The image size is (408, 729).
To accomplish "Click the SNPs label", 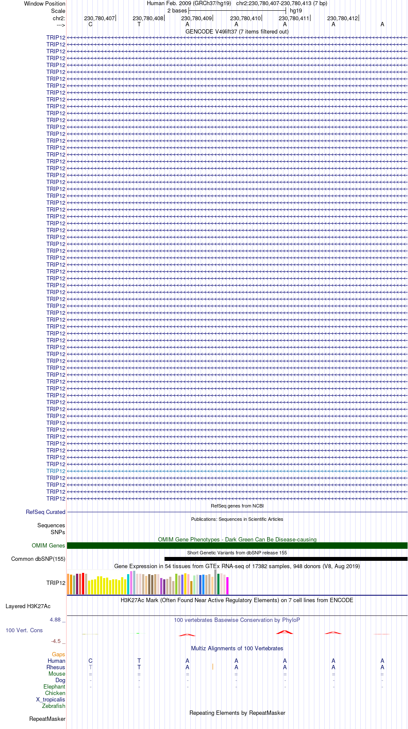I will (58, 532).
